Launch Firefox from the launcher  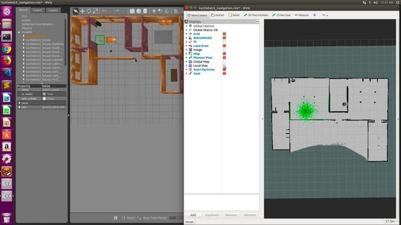[x=7, y=61]
